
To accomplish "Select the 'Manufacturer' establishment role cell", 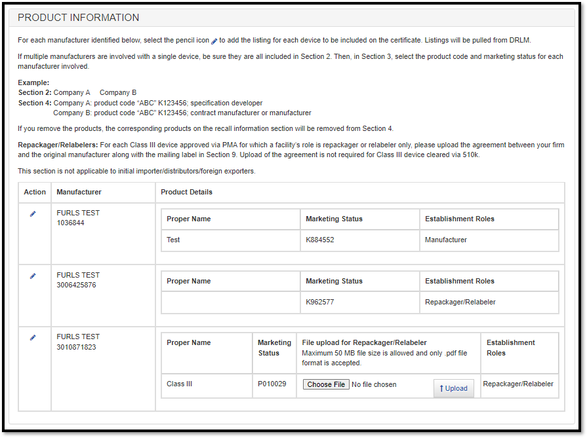I will point(446,240).
